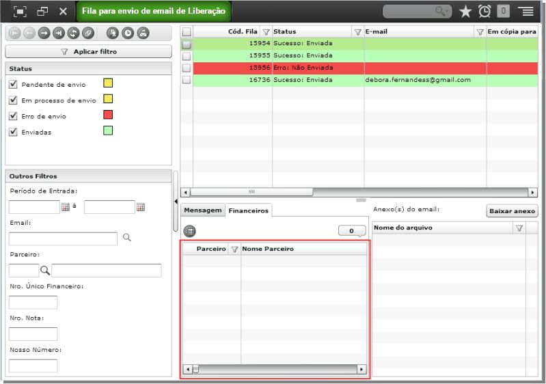Screen dimensions: 546x384
Task: Click the record counter button showing 0
Action: (x=352, y=230)
